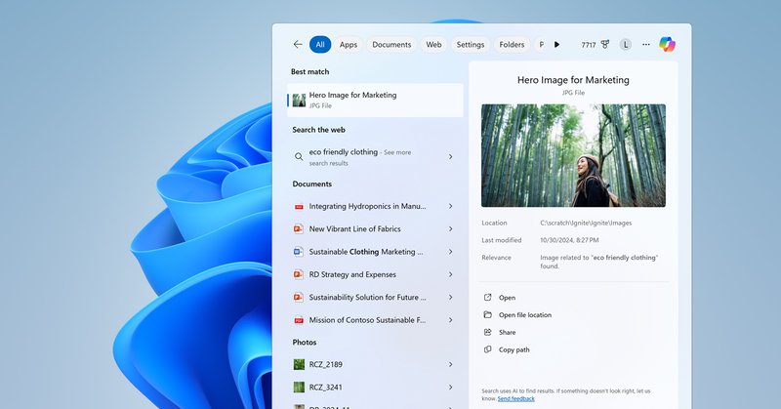Expand chevron for Integrating Hydroponics in Manu...
Image resolution: width=781 pixels, height=409 pixels.
(451, 206)
